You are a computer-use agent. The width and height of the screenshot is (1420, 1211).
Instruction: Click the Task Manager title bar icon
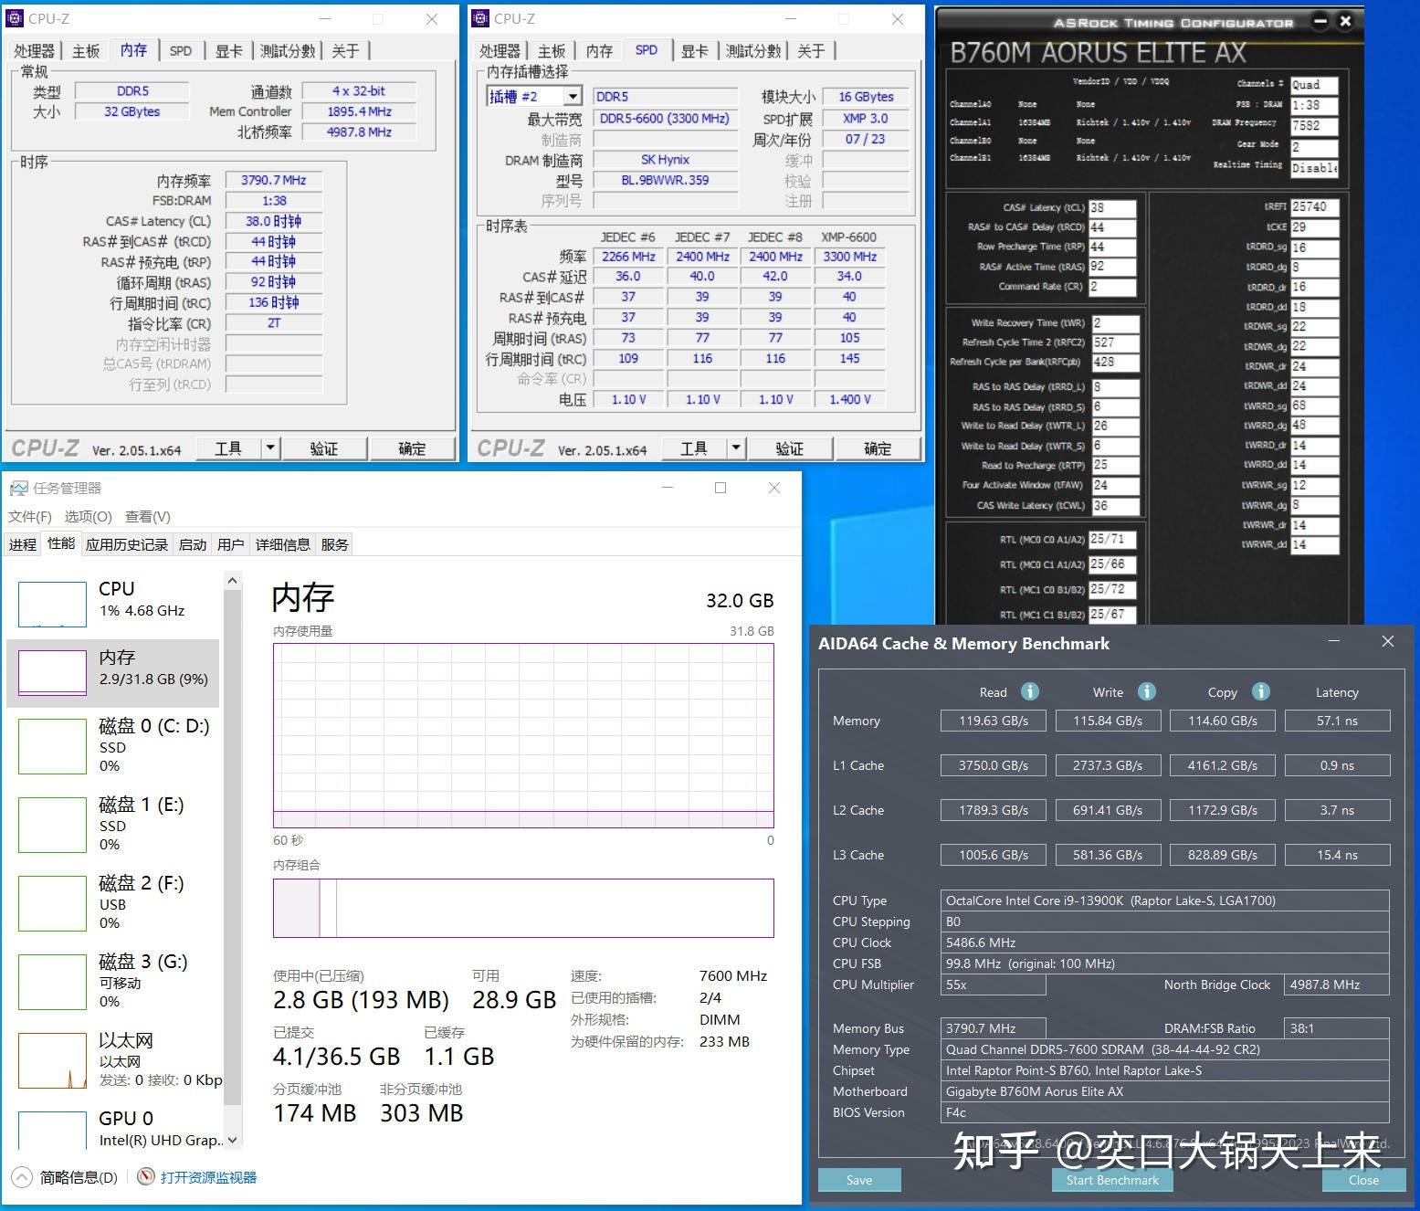point(18,488)
